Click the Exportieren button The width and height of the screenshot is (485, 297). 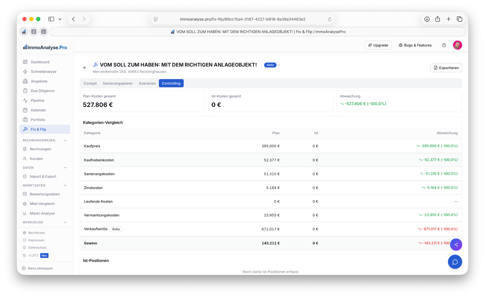click(446, 68)
